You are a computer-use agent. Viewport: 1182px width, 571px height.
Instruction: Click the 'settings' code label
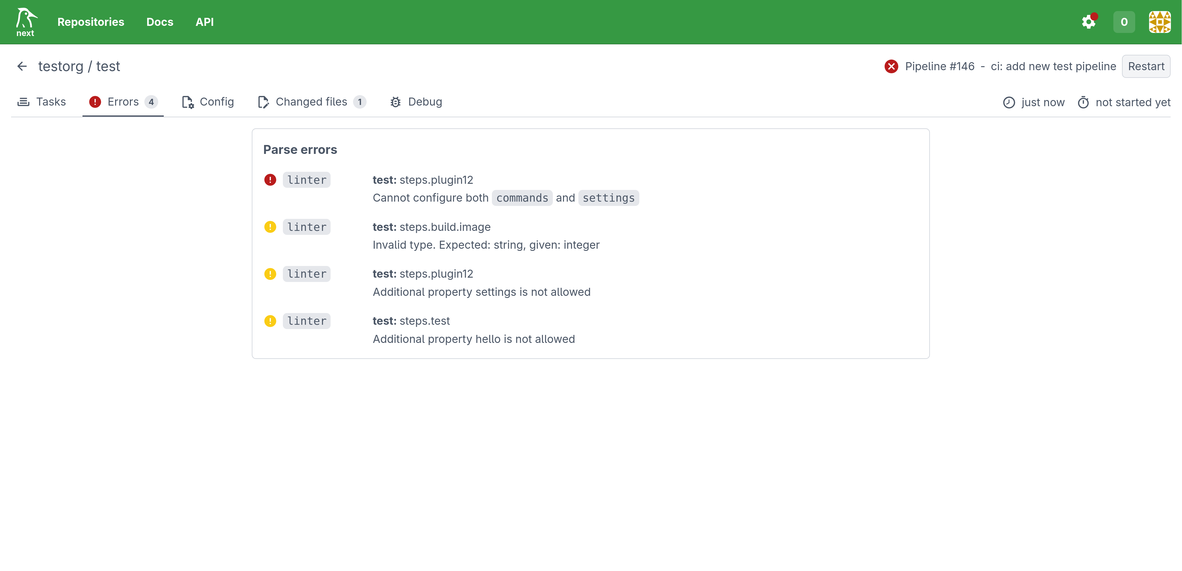pos(609,198)
